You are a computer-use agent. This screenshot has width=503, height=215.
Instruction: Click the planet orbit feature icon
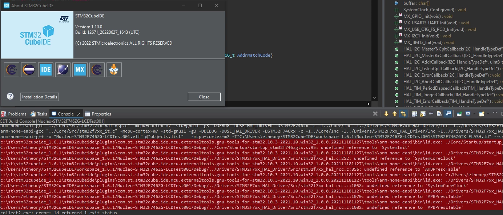(x=63, y=69)
